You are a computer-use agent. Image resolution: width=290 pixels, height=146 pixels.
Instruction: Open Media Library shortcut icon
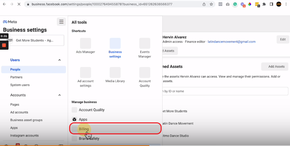[115, 73]
